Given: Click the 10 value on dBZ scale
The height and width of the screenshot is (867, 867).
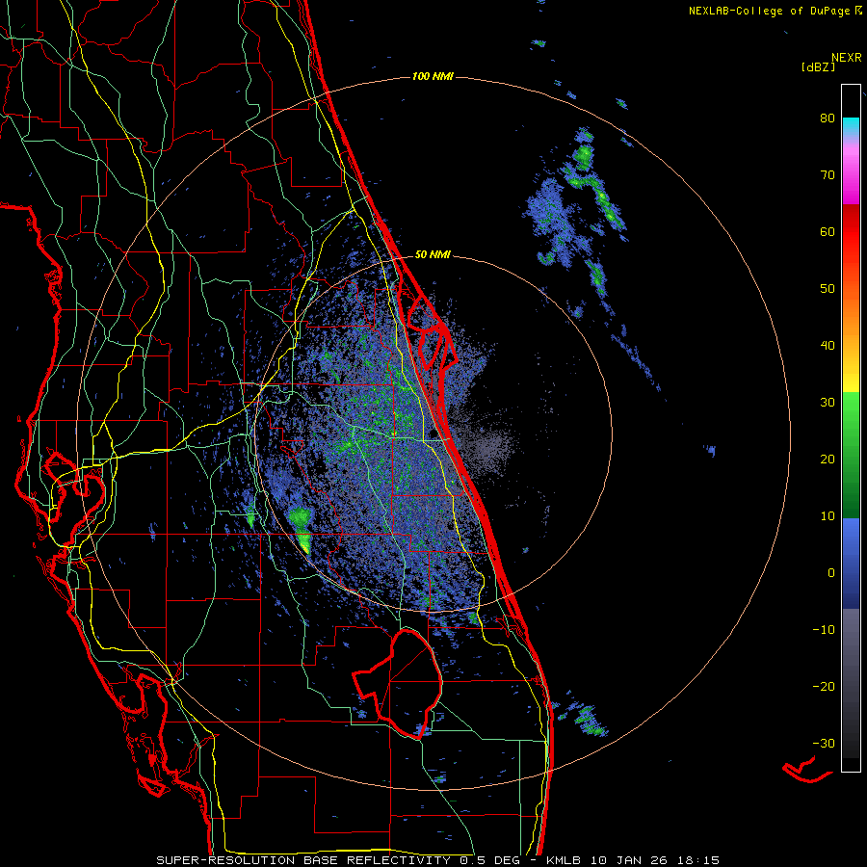Looking at the screenshot, I should click(828, 516).
